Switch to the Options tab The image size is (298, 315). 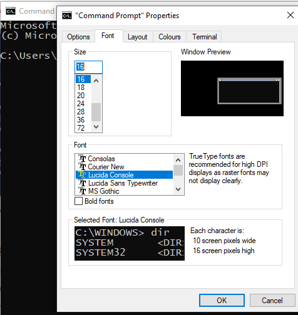click(78, 37)
